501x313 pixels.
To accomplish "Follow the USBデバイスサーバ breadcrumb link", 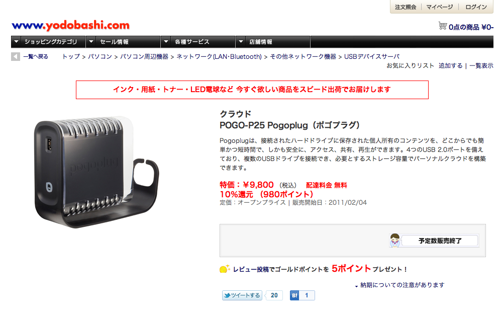I will 371,57.
